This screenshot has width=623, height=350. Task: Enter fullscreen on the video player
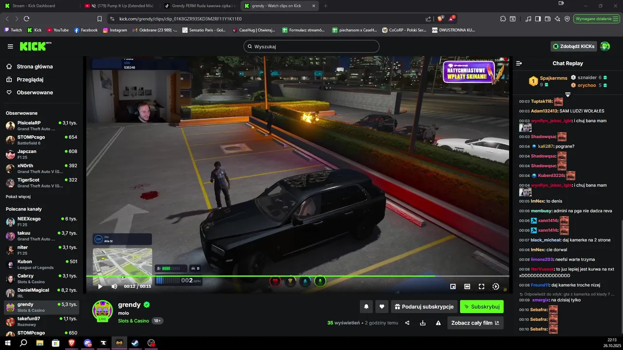[x=481, y=286]
